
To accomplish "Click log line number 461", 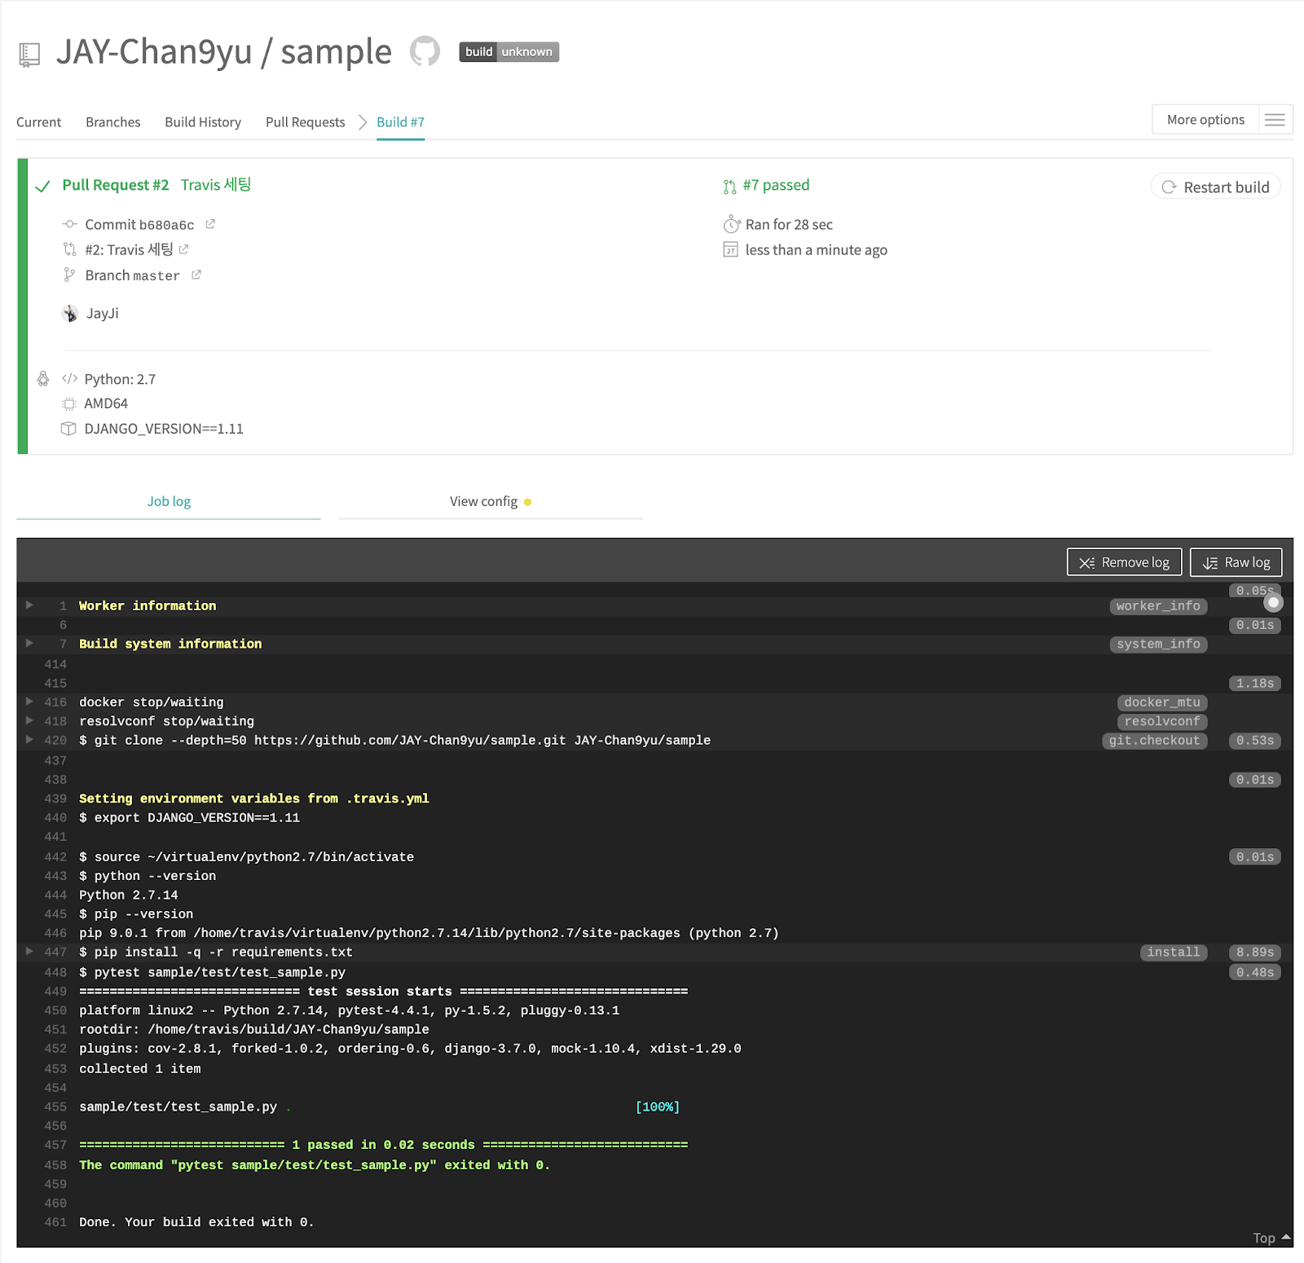I will point(55,1222).
